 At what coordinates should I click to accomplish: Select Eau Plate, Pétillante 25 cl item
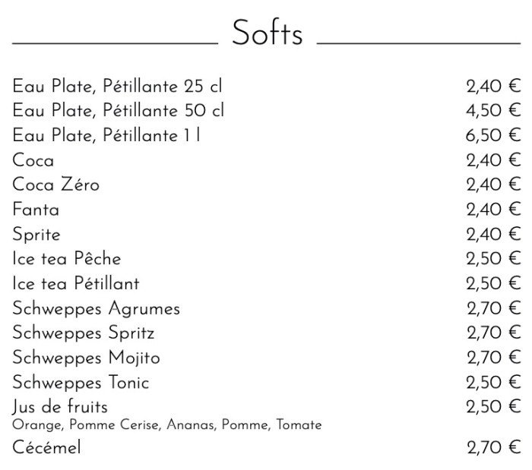117,87
